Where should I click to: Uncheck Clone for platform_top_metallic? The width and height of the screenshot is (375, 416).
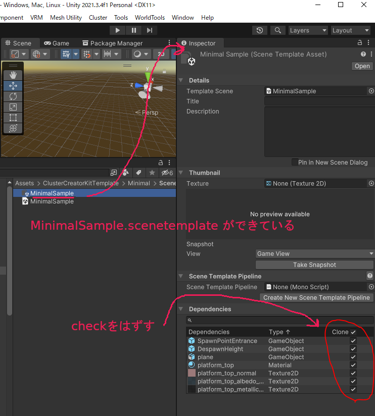coord(353,389)
